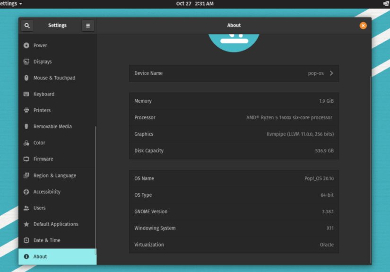Open the Color settings panel
This screenshot has height=272, width=390.
click(x=58, y=142)
